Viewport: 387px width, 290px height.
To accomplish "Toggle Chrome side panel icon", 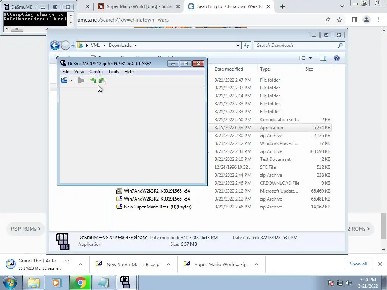I will tap(354, 20).
